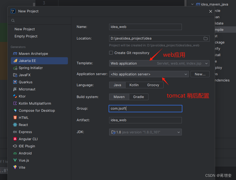Image resolution: width=236 pixels, height=180 pixels.
Task: Open the JDK version dropdown
Action: [145, 132]
